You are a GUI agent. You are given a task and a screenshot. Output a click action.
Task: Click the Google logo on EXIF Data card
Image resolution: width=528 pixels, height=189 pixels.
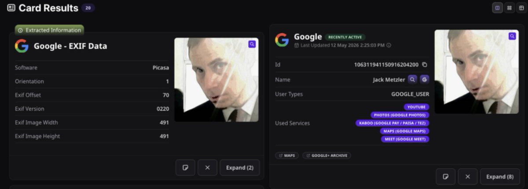[x=22, y=46]
